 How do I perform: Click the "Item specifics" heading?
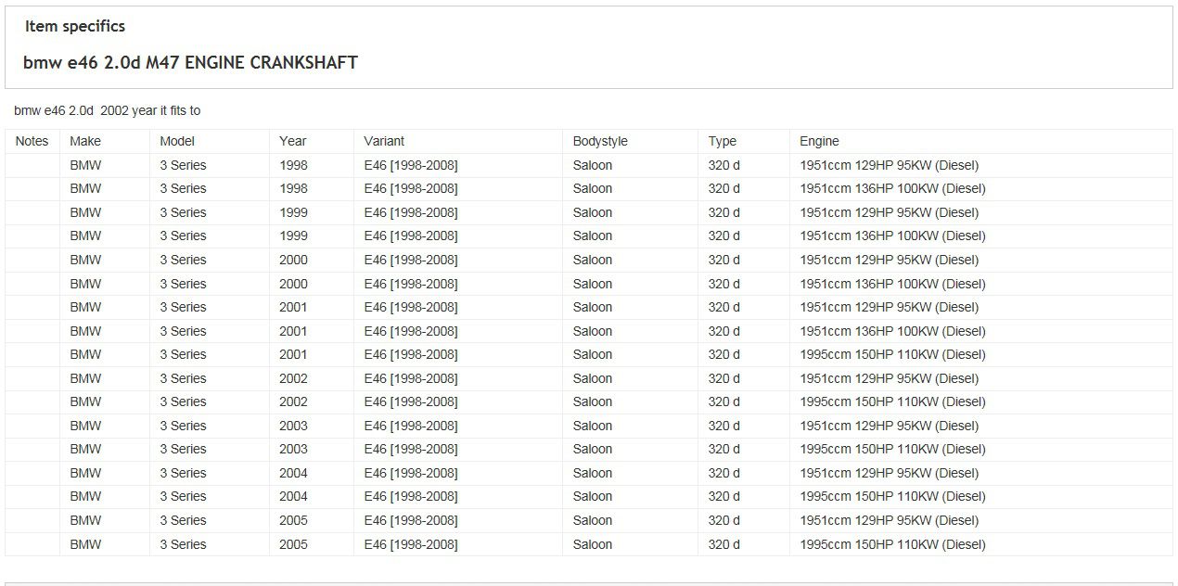(x=75, y=26)
